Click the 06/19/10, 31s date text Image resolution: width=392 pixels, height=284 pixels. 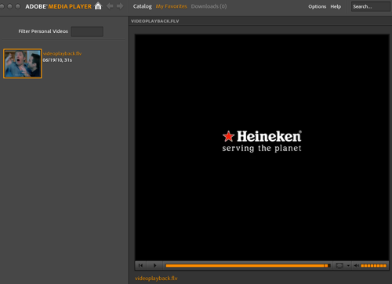click(x=57, y=60)
